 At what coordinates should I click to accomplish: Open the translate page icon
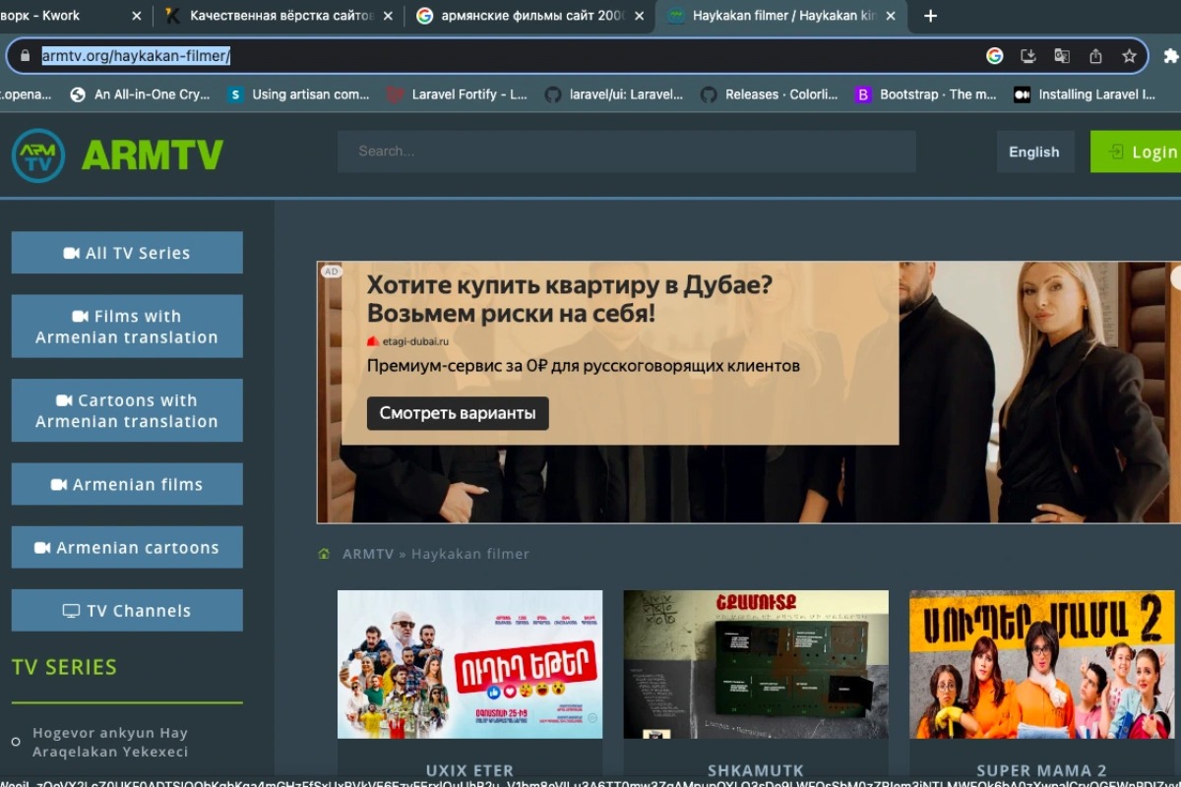[1062, 56]
